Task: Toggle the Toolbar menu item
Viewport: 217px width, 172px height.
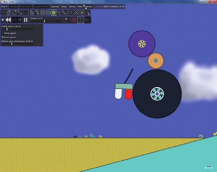Action: pos(13,6)
